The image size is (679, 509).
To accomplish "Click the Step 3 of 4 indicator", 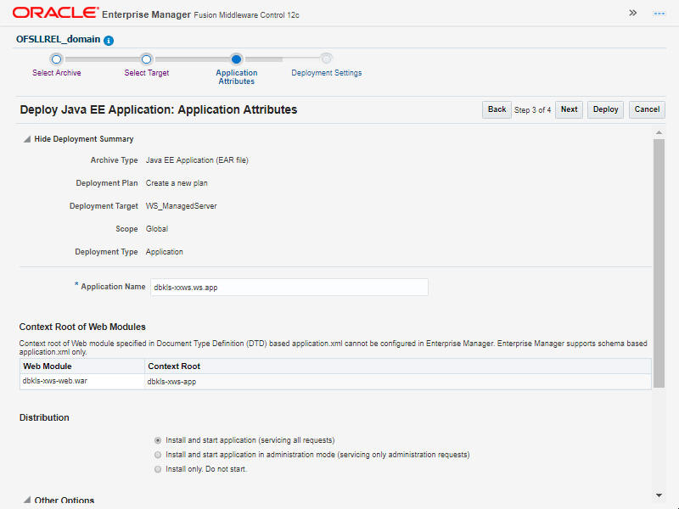I will point(533,110).
